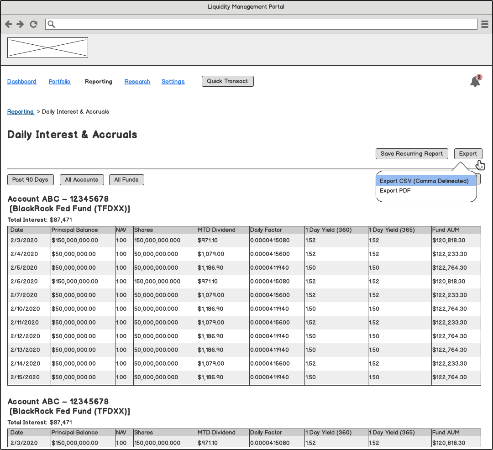Click the Quick Transact button

[228, 81]
